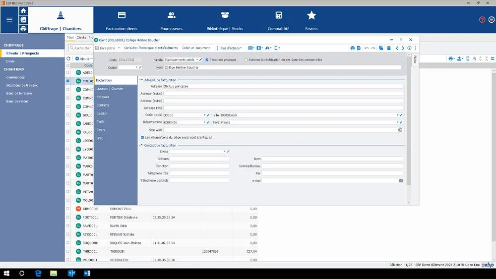This screenshot has height=279, width=496.
Task: Open the client Civilité dropdown near Code
Action: 137,67
